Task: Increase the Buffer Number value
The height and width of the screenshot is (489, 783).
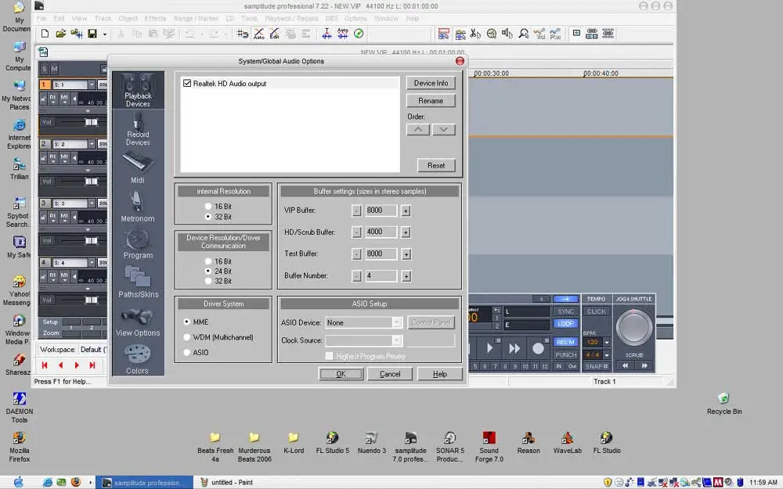Action: click(406, 276)
